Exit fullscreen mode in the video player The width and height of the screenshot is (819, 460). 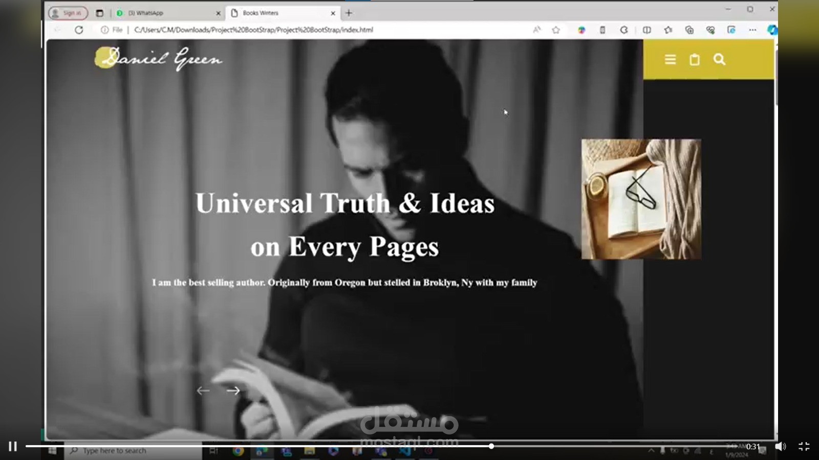[804, 446]
